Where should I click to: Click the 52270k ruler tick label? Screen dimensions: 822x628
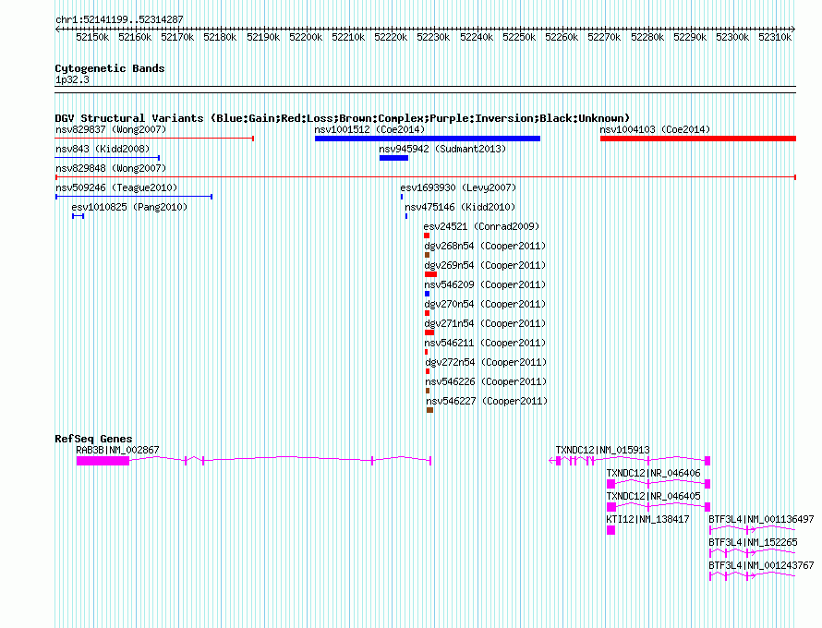click(604, 37)
